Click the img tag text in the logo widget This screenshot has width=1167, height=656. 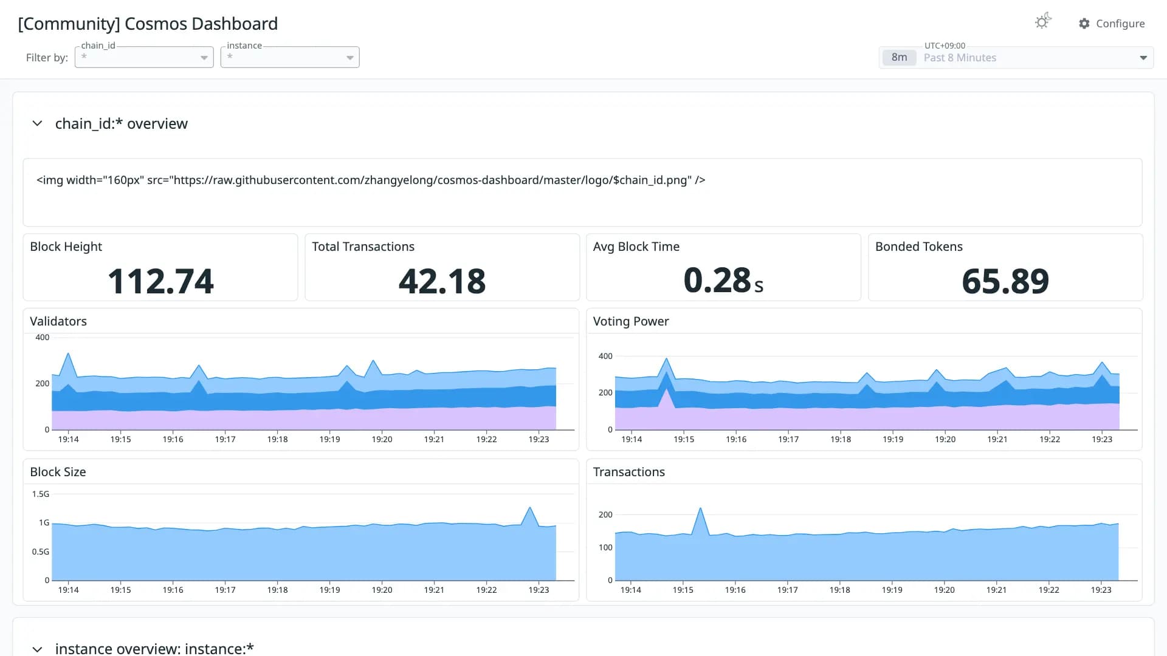click(371, 180)
